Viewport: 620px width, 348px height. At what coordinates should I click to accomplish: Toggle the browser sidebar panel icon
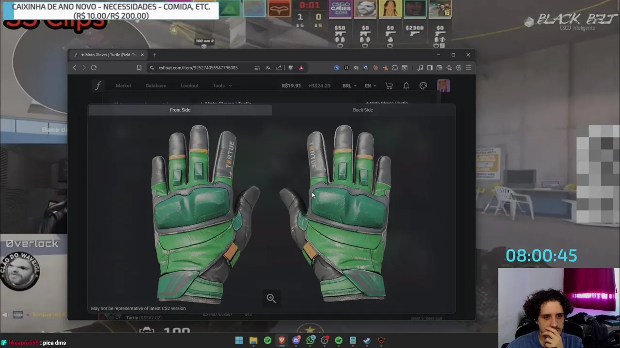(430, 68)
